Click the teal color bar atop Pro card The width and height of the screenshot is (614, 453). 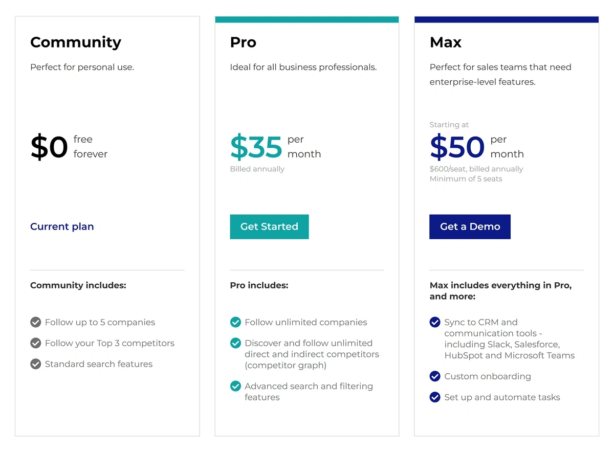point(307,19)
